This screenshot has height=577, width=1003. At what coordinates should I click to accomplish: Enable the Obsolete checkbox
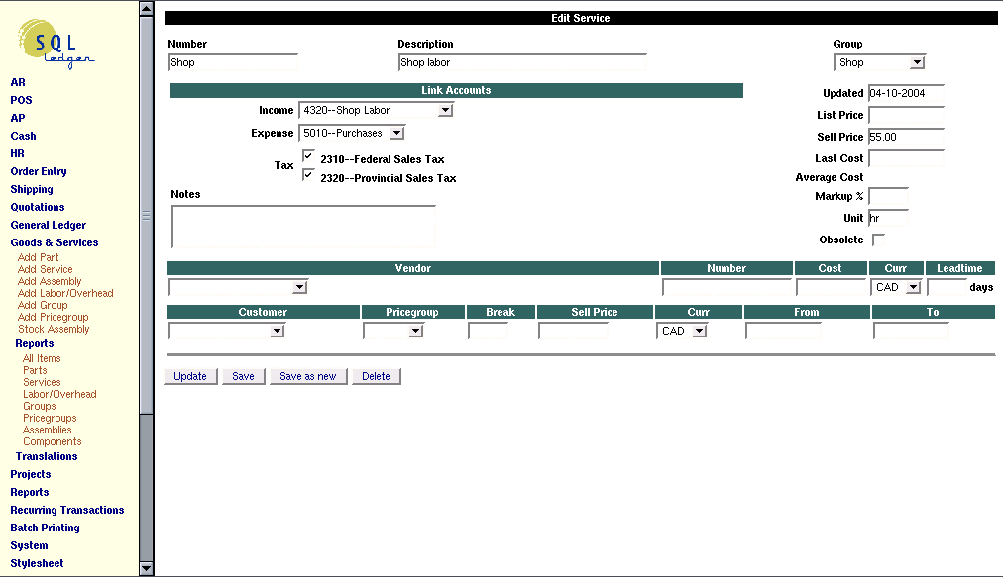pyautogui.click(x=877, y=239)
